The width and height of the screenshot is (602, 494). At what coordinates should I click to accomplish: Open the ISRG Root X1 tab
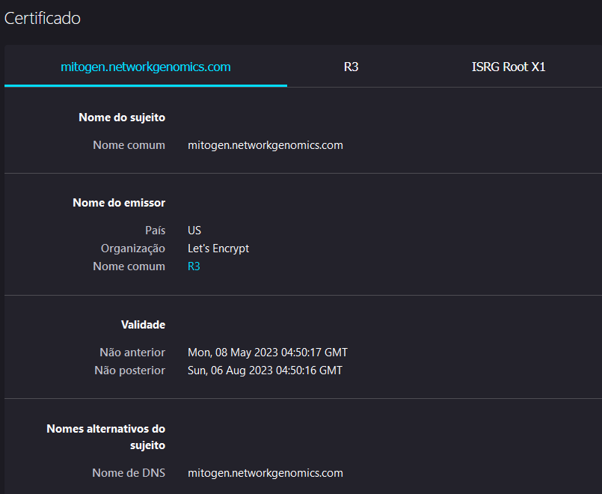509,67
